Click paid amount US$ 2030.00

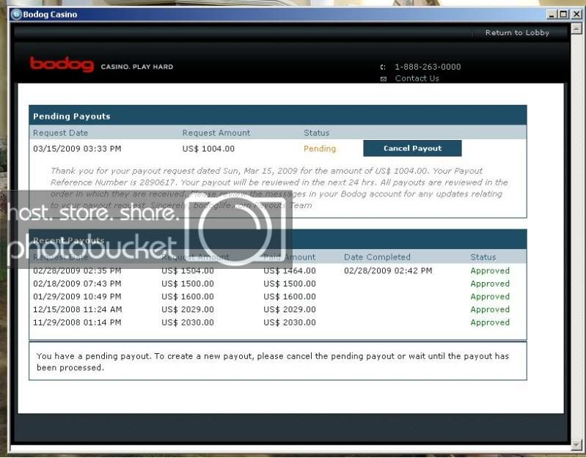[290, 322]
